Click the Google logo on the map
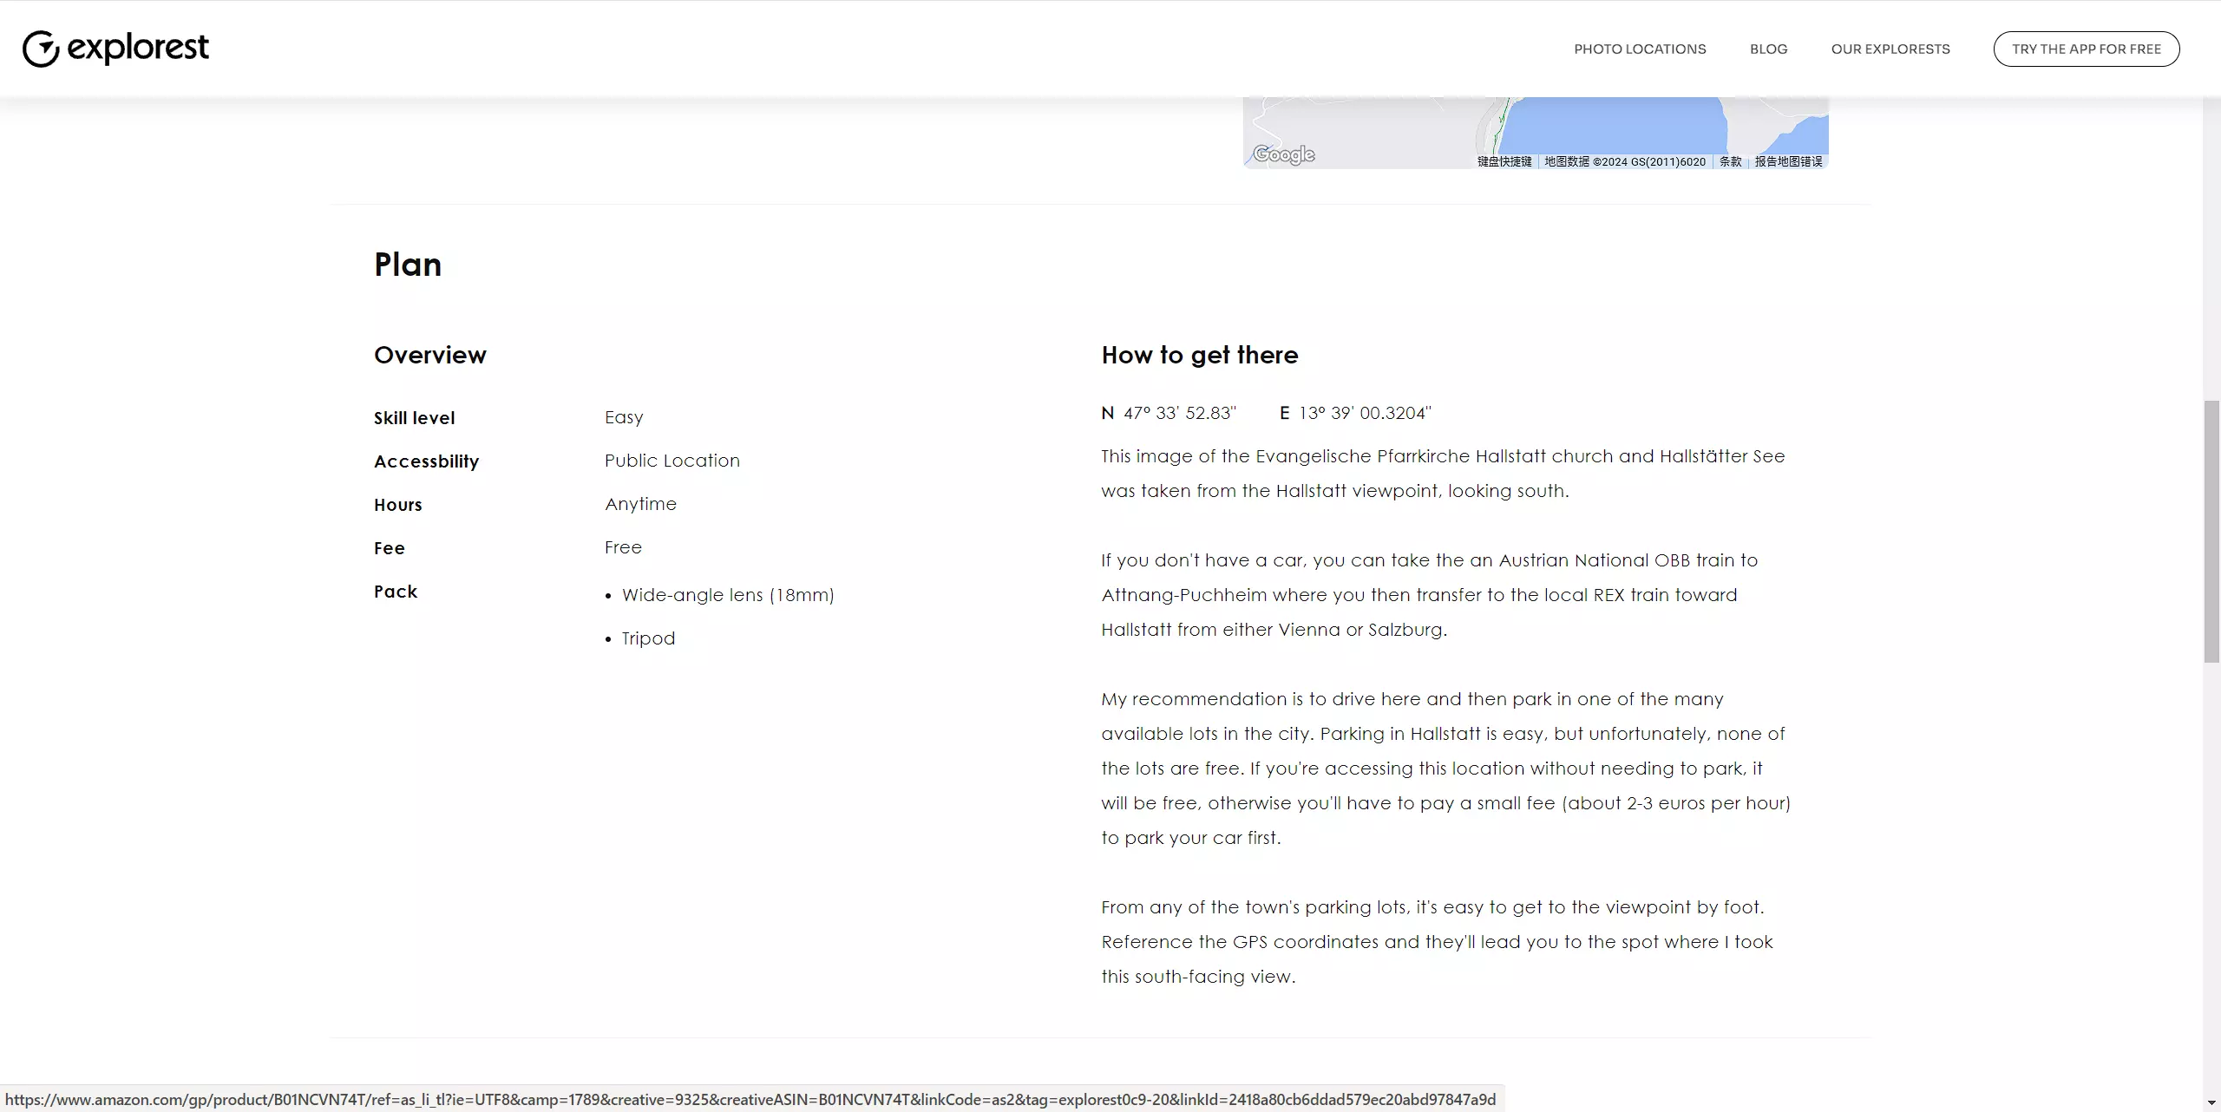Viewport: 2221px width, 1112px height. [x=1284, y=154]
